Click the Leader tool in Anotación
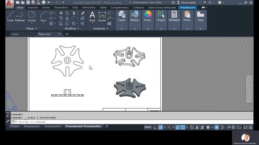The height and width of the screenshot is (145, 259). coord(109,18)
